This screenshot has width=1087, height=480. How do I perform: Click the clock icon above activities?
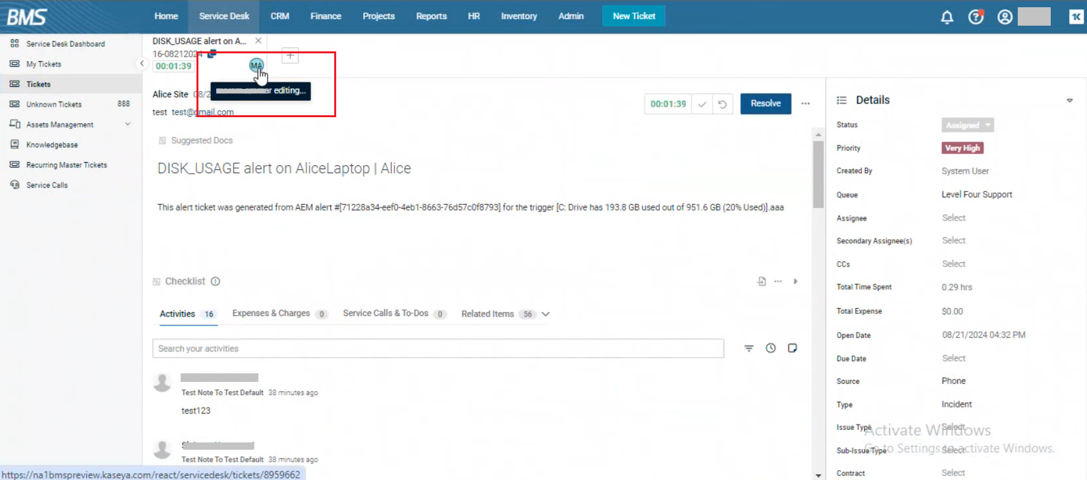(771, 348)
